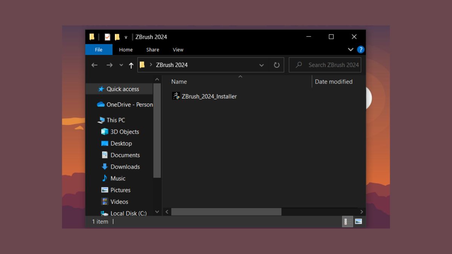Click the Search ZBrush 2024 box
The width and height of the screenshot is (452, 254).
(325, 65)
